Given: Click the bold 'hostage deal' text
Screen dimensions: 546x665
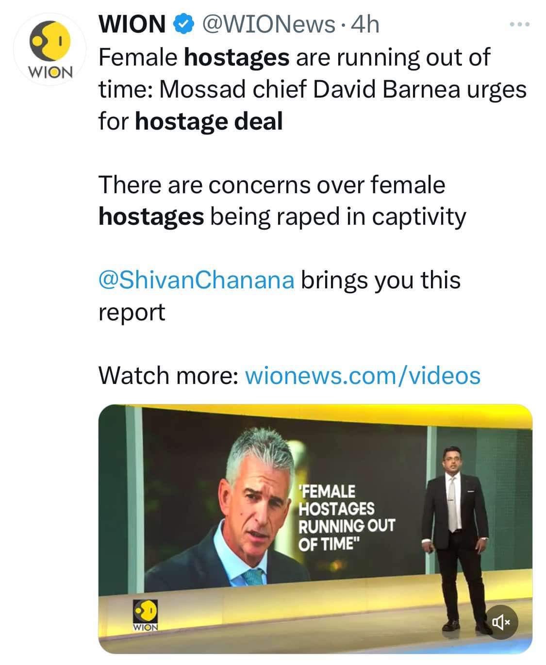Looking at the screenshot, I should (x=209, y=121).
